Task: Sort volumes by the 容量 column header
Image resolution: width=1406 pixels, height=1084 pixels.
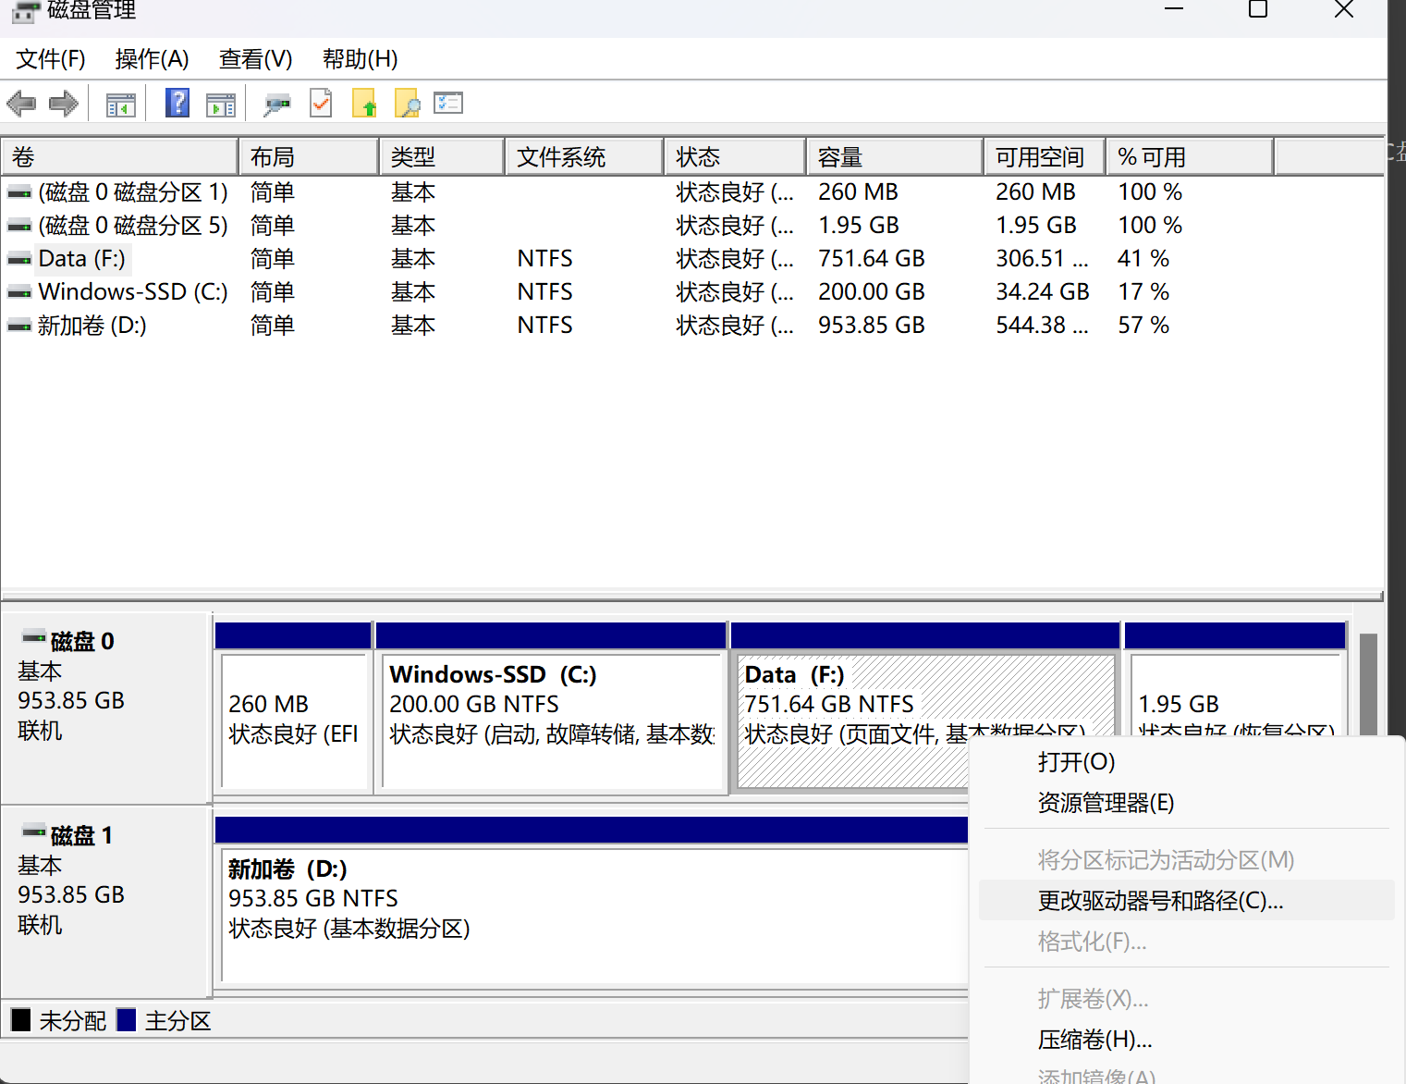Action: (x=893, y=157)
